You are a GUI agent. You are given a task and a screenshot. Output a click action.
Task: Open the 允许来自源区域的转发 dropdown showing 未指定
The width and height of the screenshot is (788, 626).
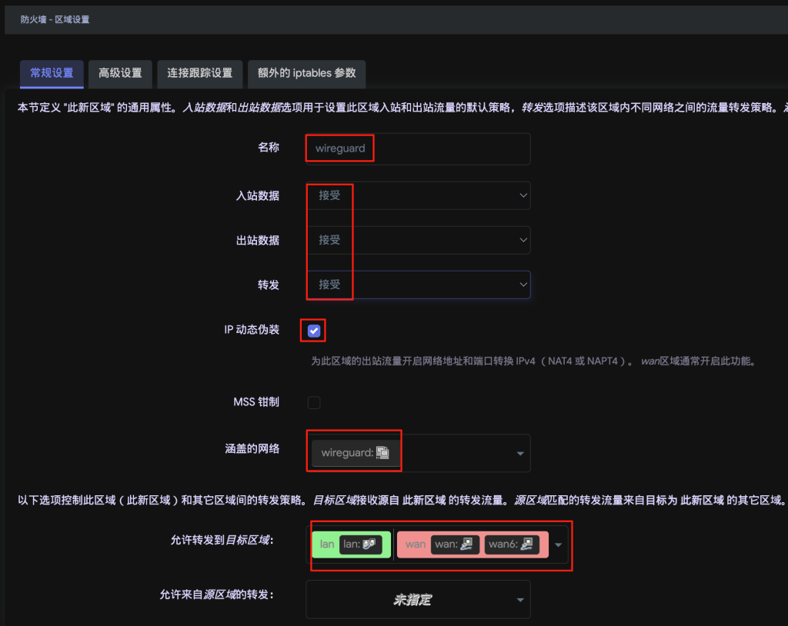418,600
